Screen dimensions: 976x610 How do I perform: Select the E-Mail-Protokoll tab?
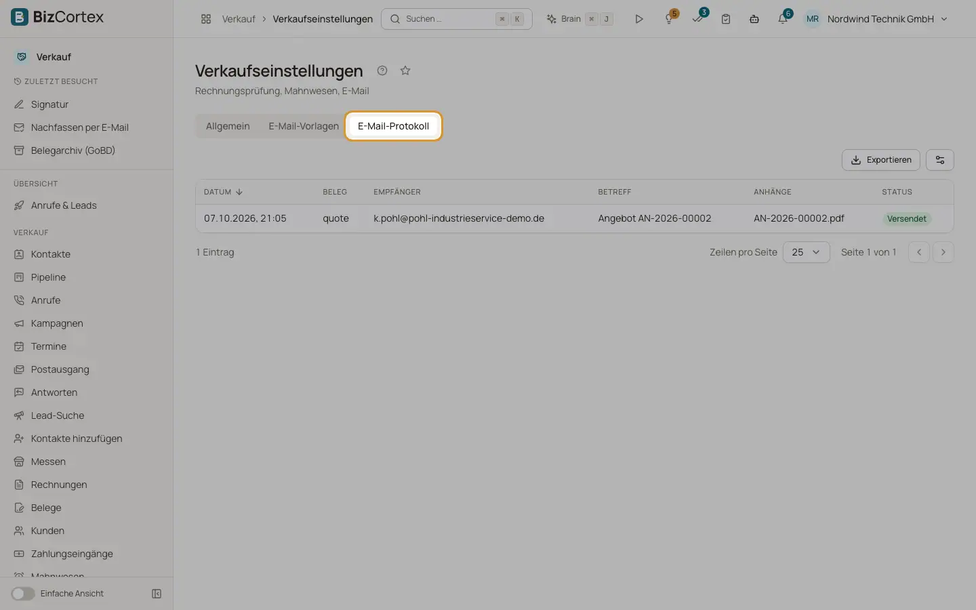(394, 126)
